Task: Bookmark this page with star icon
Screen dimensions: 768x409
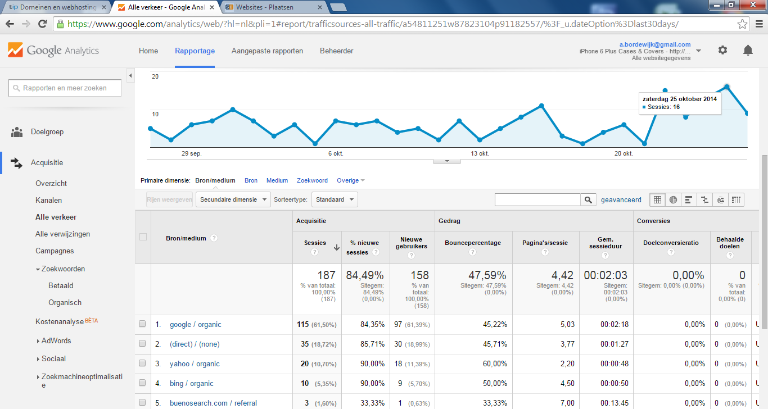Action: 742,24
